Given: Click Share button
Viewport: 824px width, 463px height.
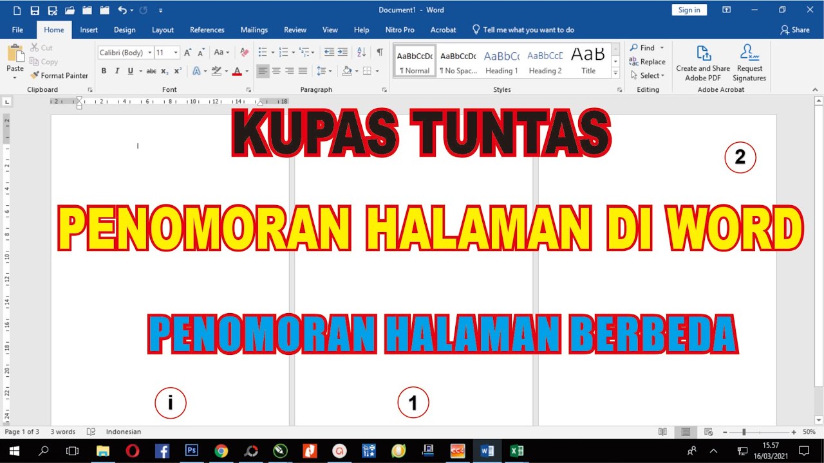Looking at the screenshot, I should (795, 30).
